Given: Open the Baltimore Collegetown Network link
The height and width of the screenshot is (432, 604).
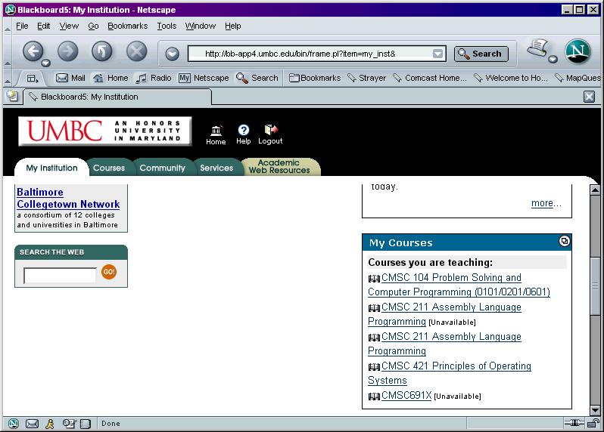Looking at the screenshot, I should pos(68,198).
